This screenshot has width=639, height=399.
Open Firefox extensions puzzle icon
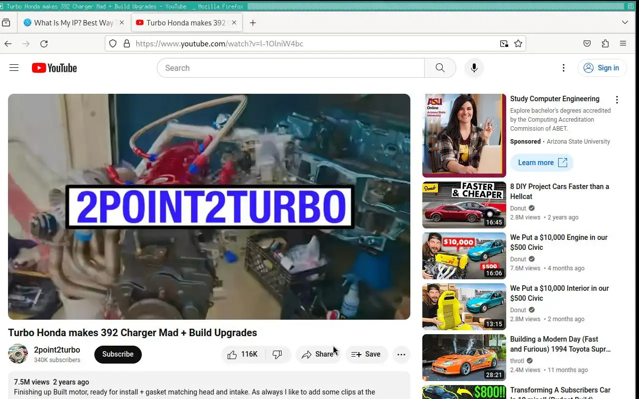605,44
